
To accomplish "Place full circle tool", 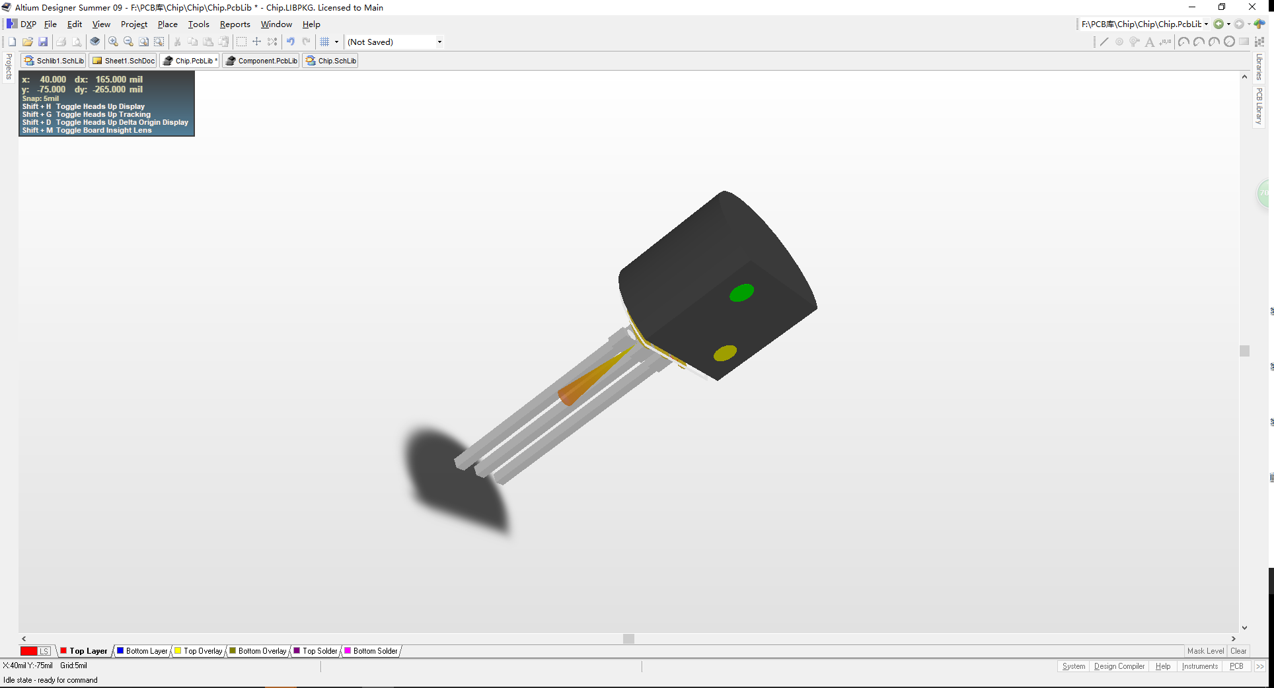I will click(x=1229, y=42).
